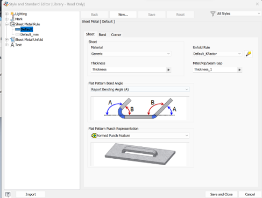Click the Formed Punch Feature icon

click(94, 136)
